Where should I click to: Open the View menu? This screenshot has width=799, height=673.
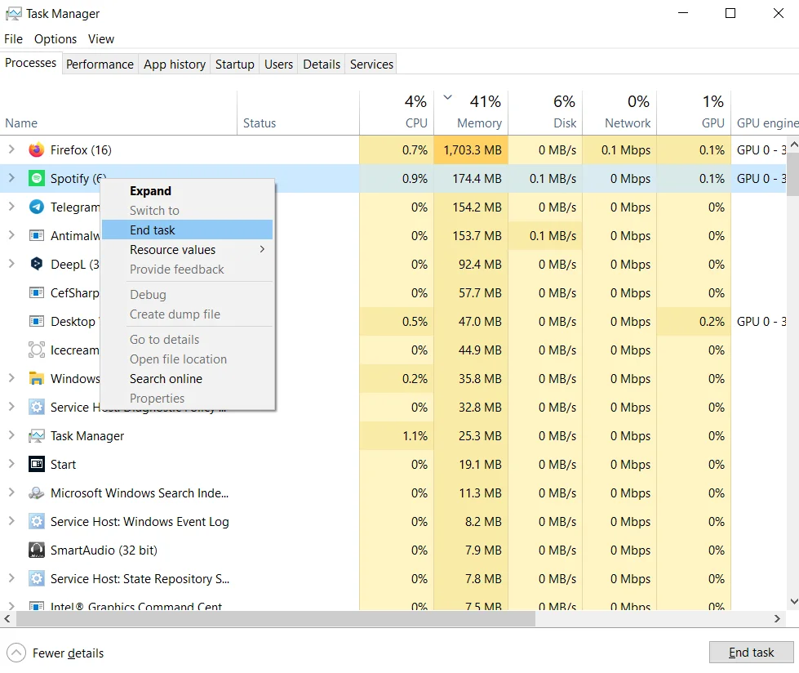click(x=101, y=38)
